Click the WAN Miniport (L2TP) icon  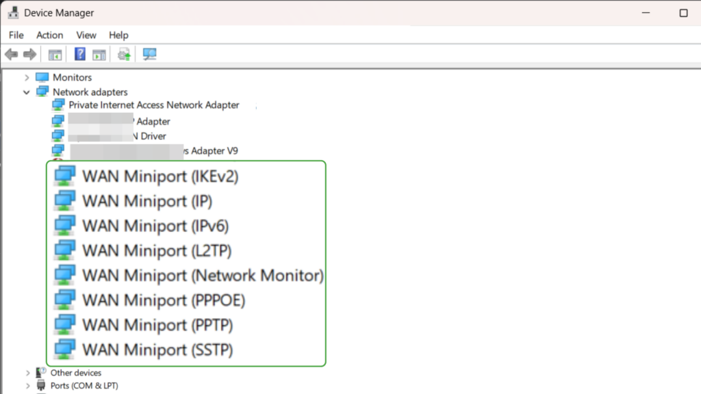pyautogui.click(x=65, y=250)
